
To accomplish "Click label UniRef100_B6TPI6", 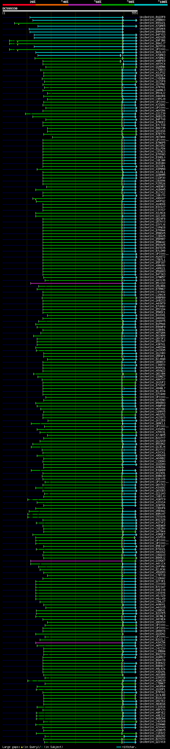I will pos(152,46).
